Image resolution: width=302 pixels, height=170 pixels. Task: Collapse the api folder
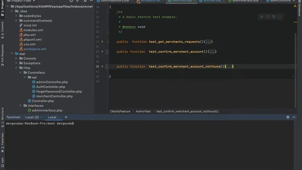25,77
